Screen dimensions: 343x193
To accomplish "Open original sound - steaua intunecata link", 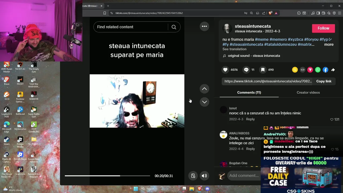I will (254, 56).
